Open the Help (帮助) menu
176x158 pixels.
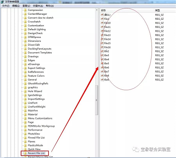tap(50, 6)
